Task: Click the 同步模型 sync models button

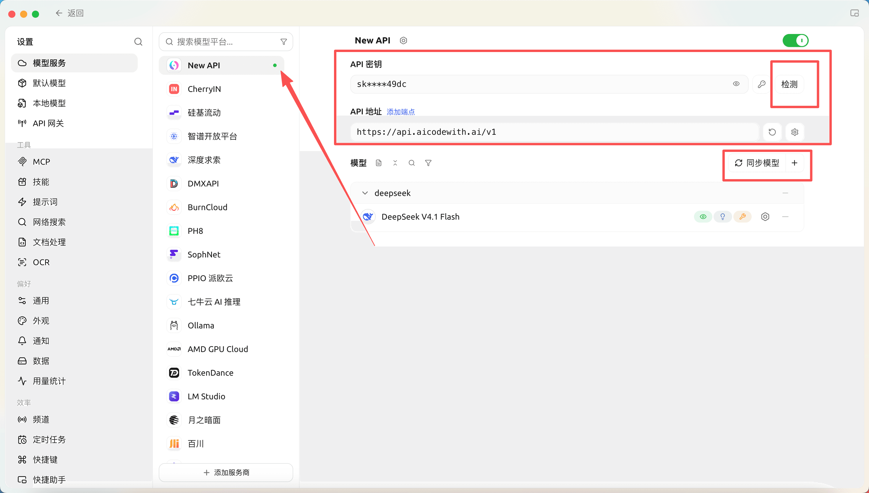Action: pos(757,163)
